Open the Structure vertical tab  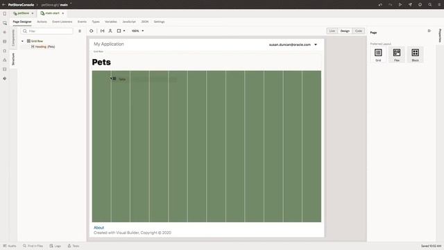pos(13,59)
